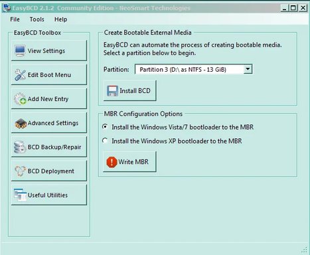Click the Advanced Settings label
This screenshot has height=255, width=310.
pyautogui.click(x=53, y=123)
